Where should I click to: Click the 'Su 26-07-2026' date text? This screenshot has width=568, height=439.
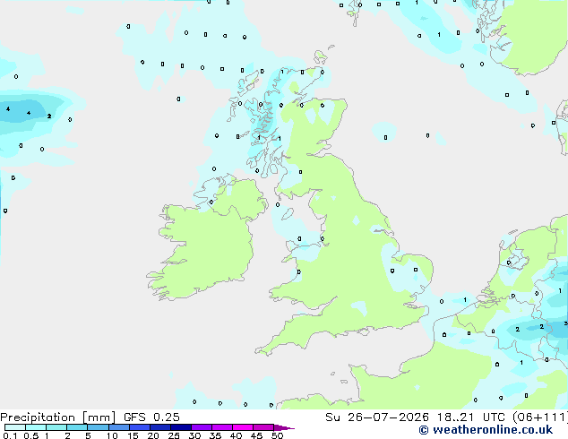click(x=377, y=417)
